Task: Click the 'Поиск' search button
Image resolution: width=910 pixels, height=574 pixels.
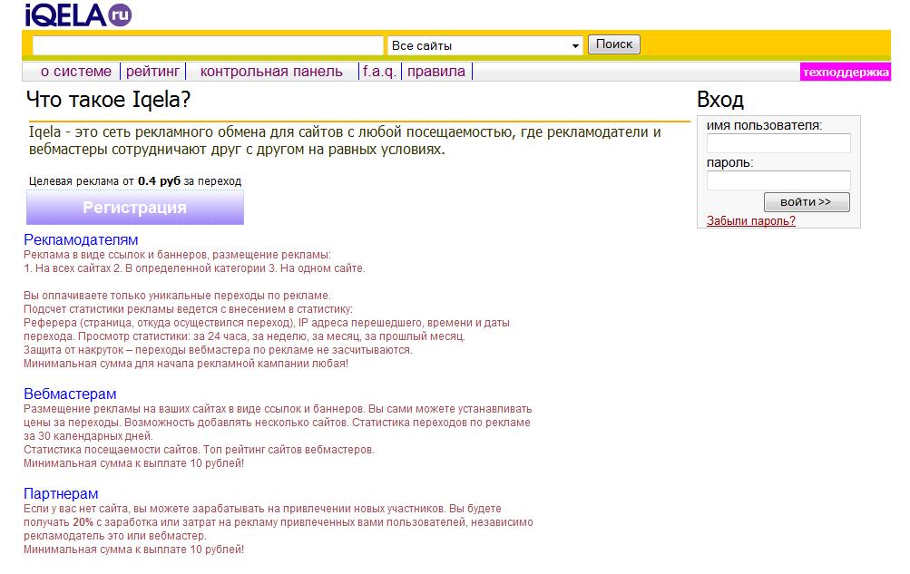Action: (614, 44)
